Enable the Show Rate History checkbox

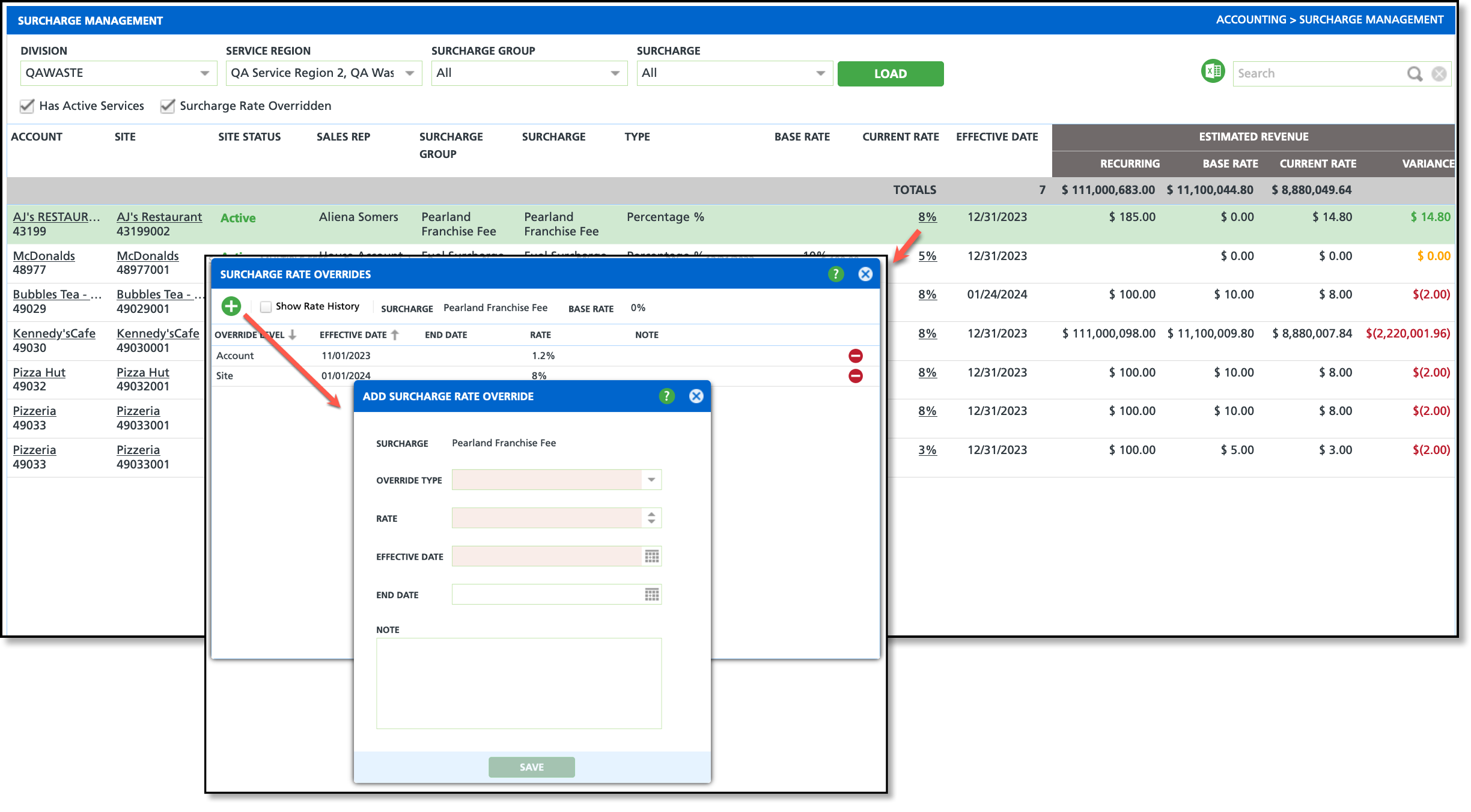(x=266, y=307)
